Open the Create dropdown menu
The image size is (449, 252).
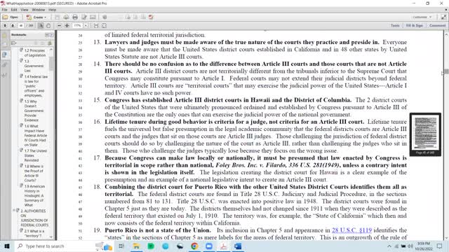(36, 17)
